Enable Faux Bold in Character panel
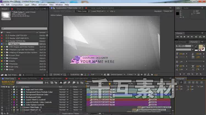 coord(180,74)
